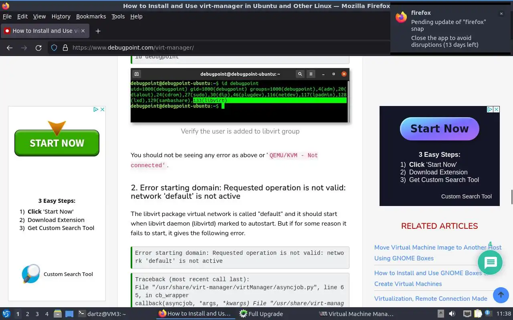Click the site padlock icon
Screen dimensions: 513x320
click(x=65, y=48)
